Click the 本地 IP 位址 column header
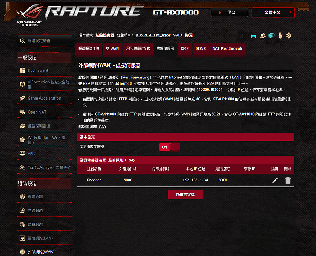316x256 pixels. click(x=195, y=169)
